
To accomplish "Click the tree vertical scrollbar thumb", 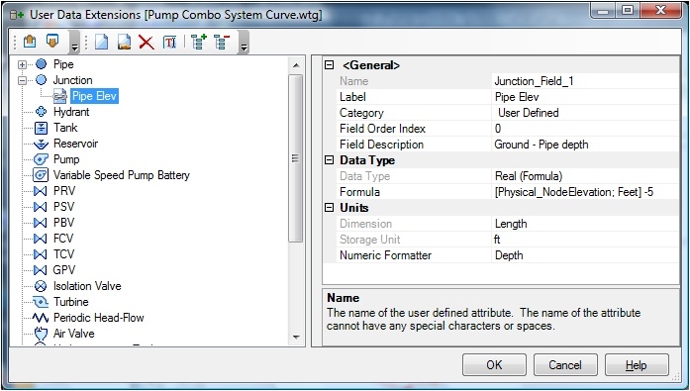I will pos(296,158).
